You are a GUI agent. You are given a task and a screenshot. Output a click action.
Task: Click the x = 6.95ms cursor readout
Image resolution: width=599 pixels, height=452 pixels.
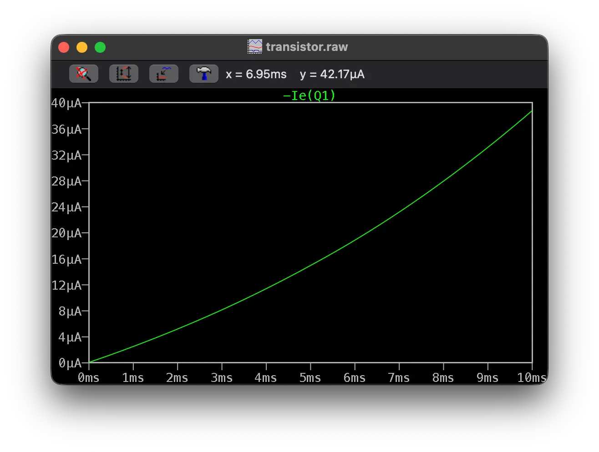[x=256, y=74]
